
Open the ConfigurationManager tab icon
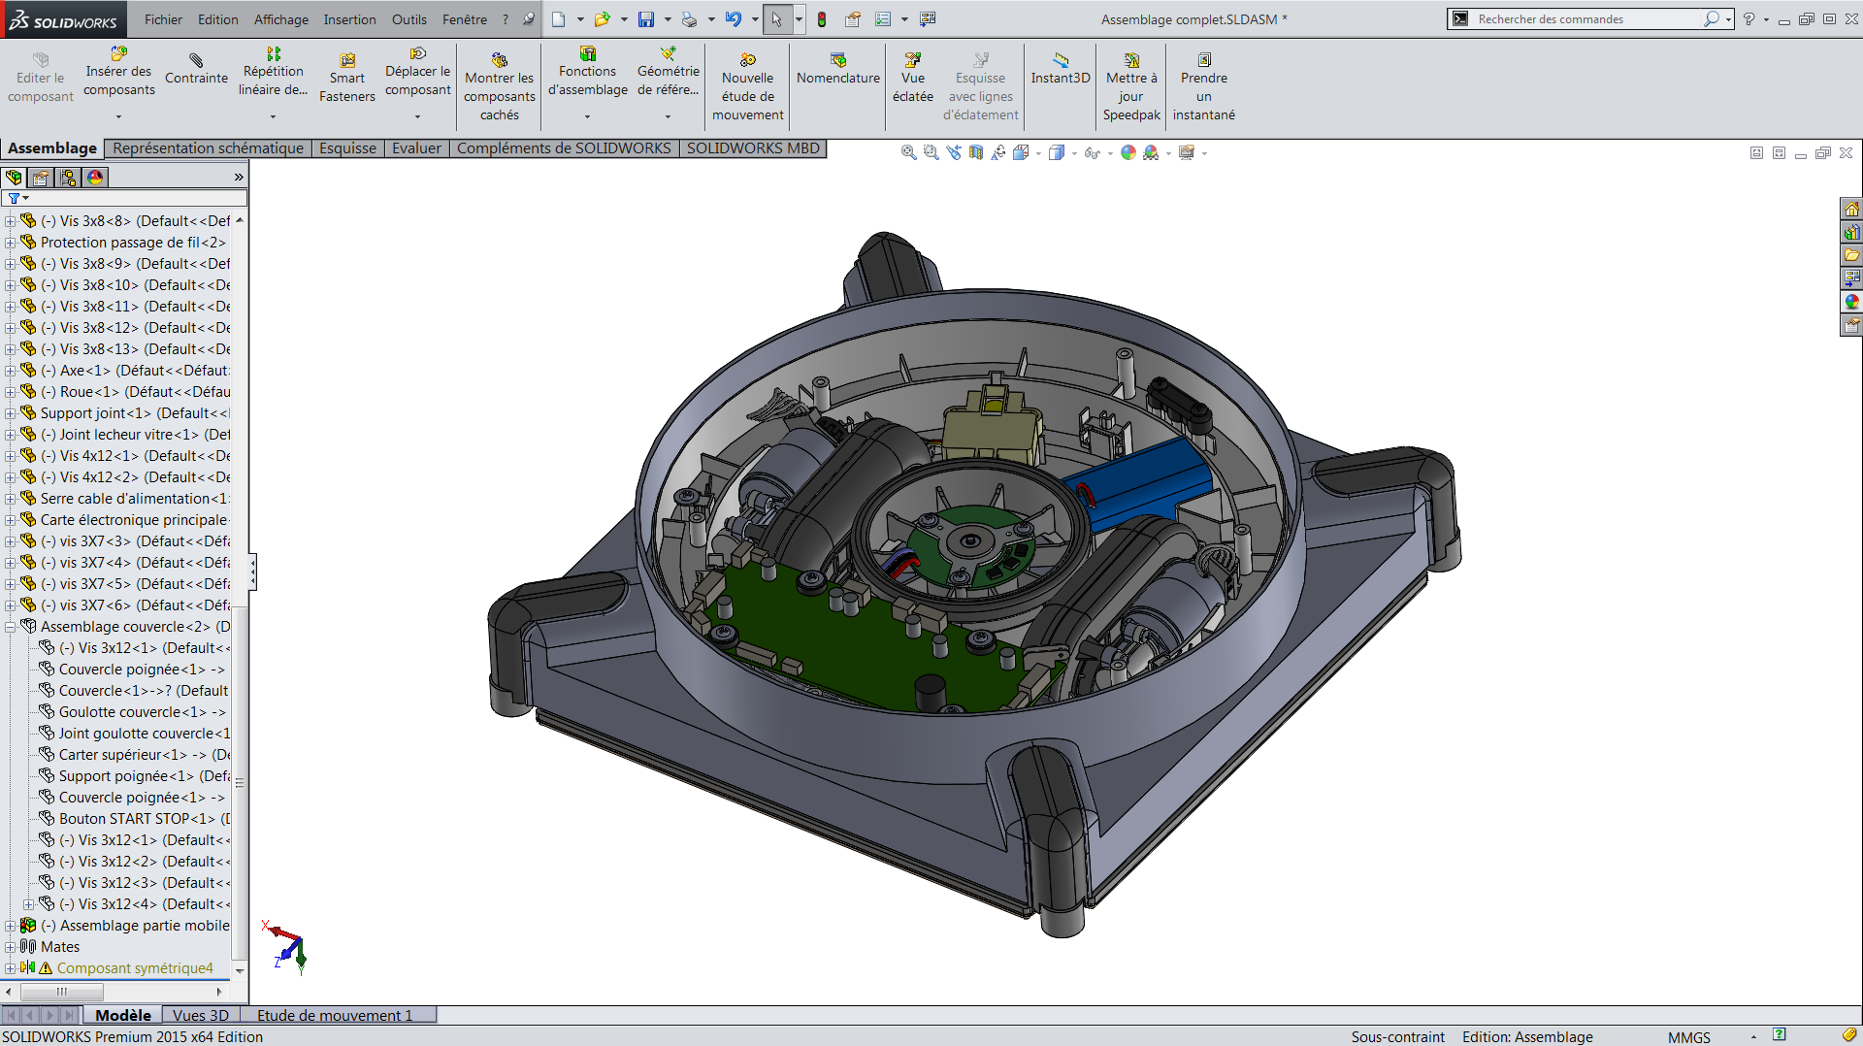click(67, 178)
